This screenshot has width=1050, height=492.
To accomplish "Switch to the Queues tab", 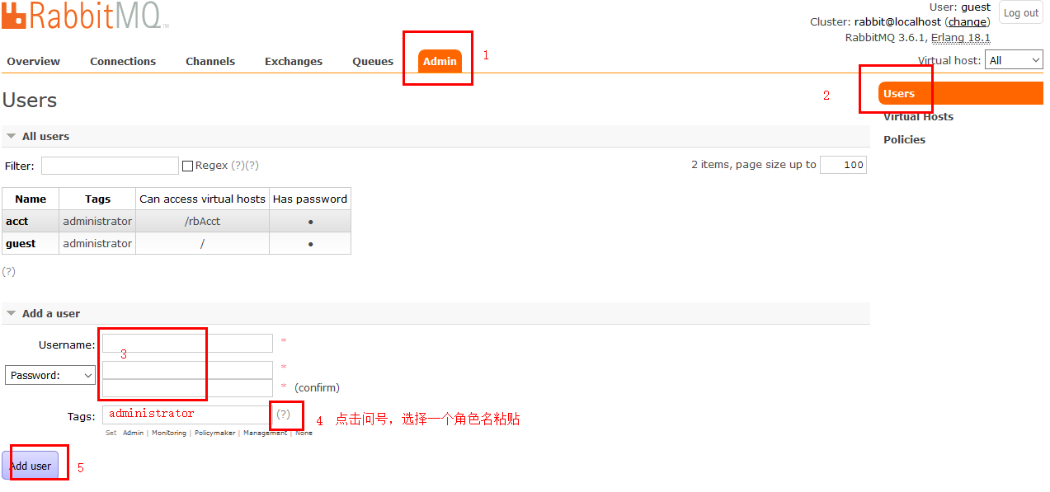I will [373, 61].
